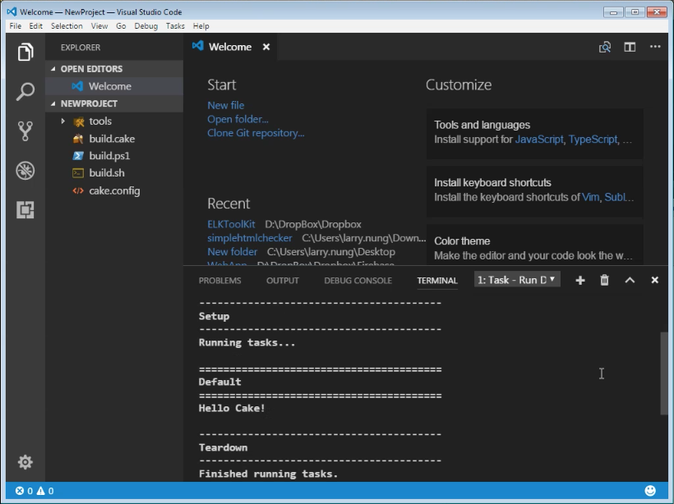Screen dimensions: 674x504
Task: Click the VS Code logo in title bar
Action: [12, 11]
